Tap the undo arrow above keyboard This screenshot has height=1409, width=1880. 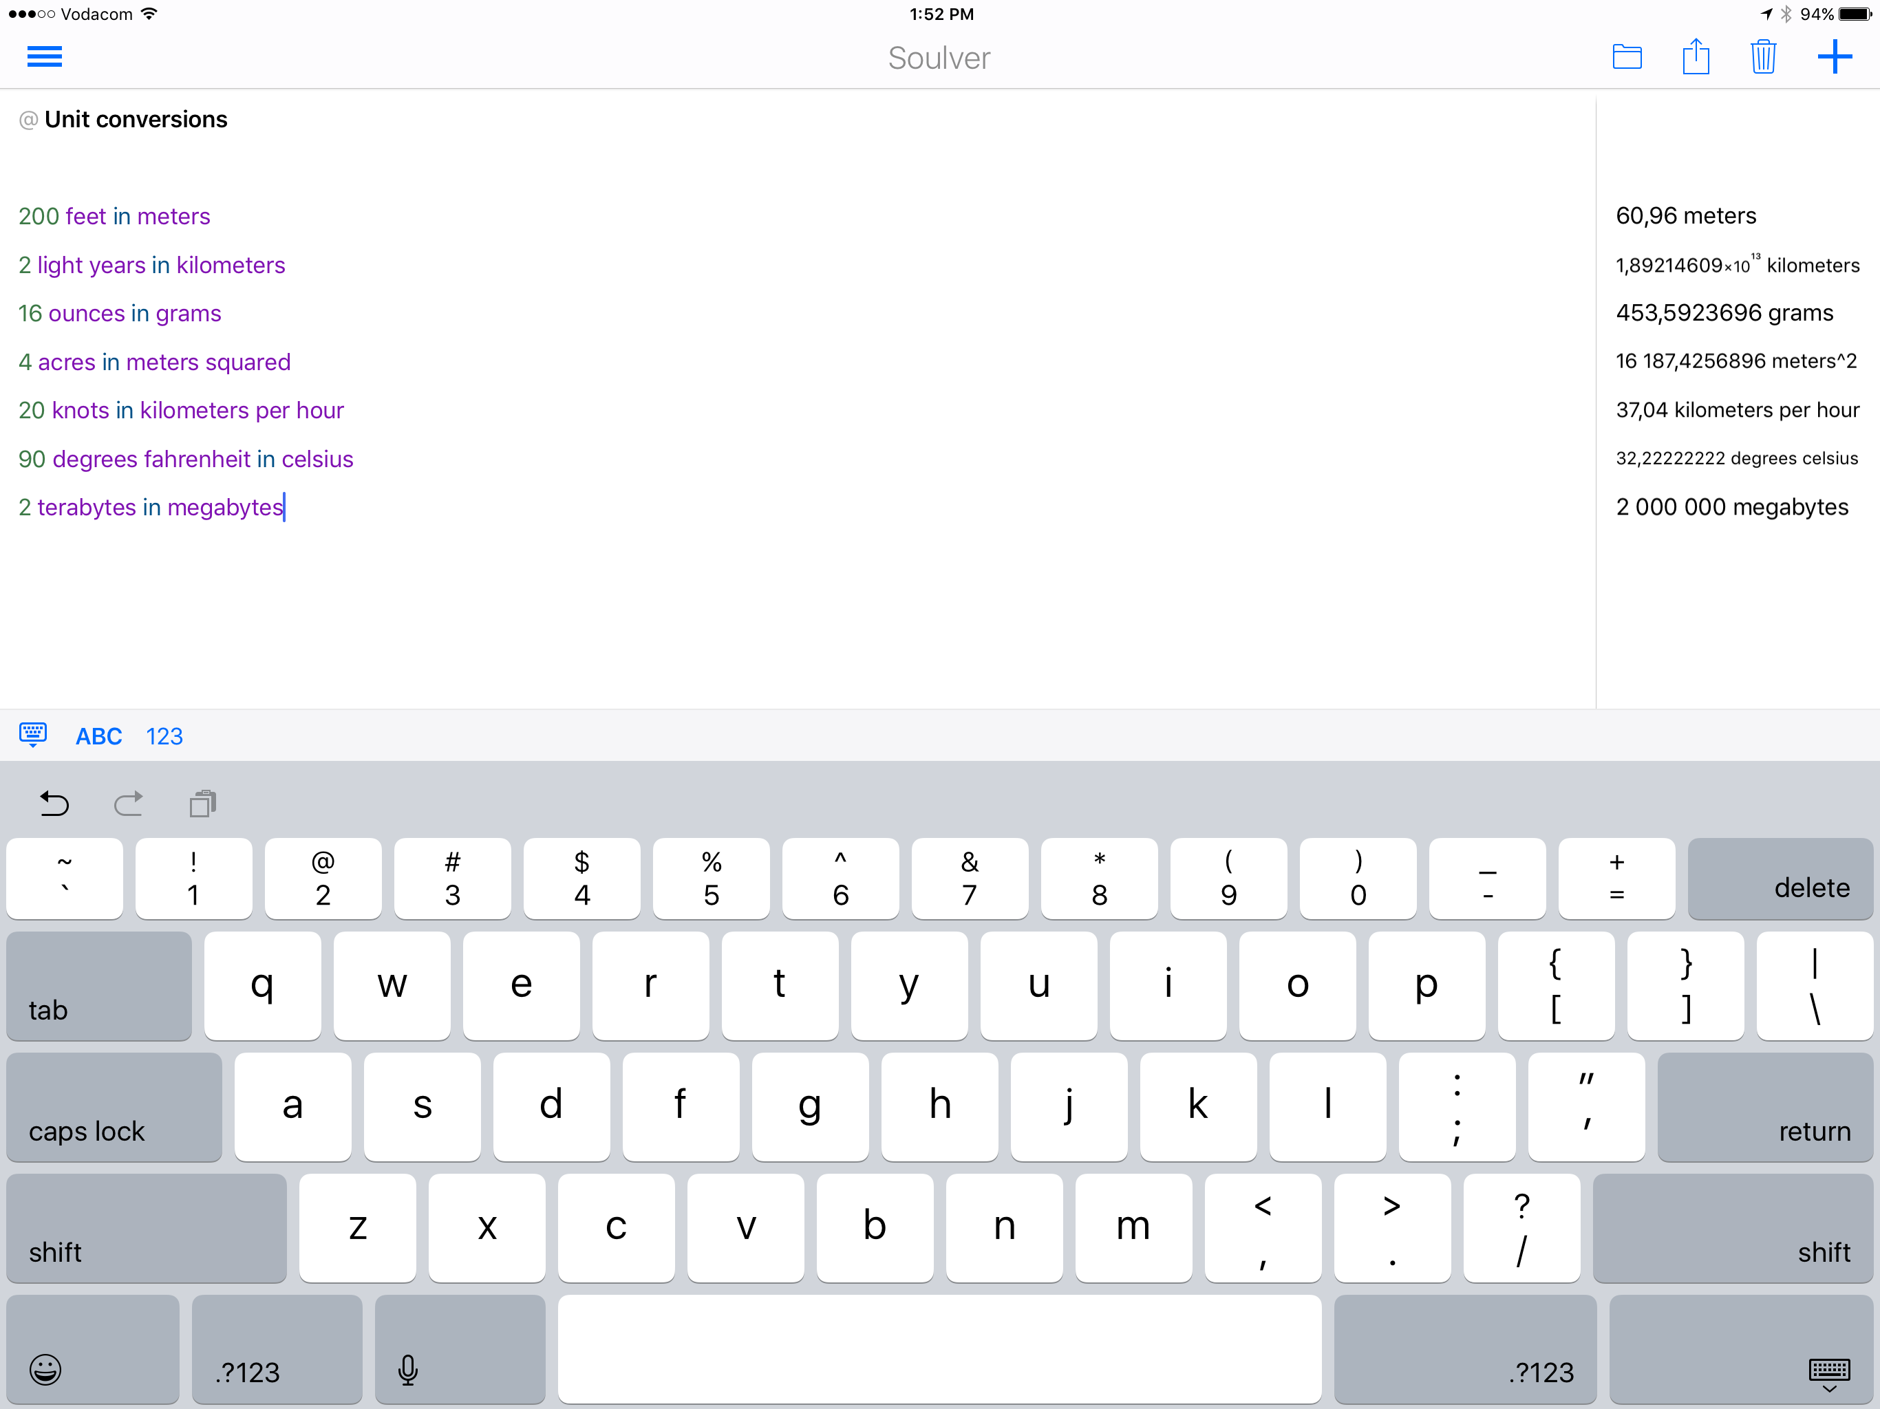tap(54, 803)
